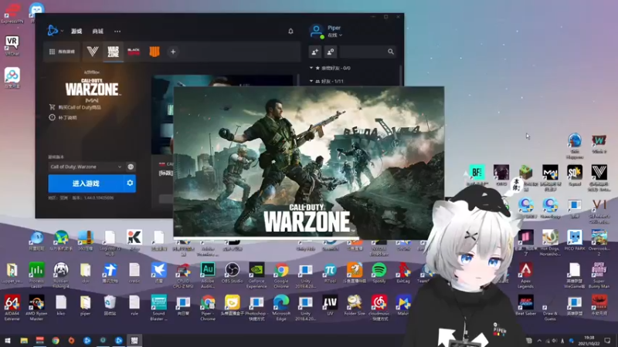
Task: Open Overcooked 2 desktop icon
Action: click(599, 242)
